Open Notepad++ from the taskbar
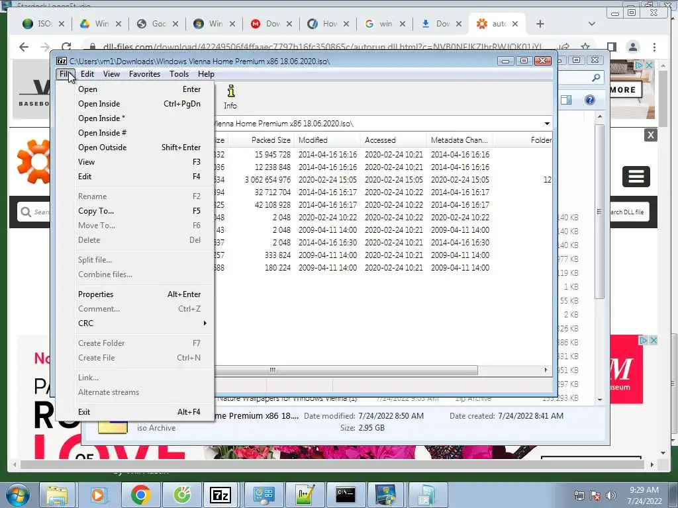Viewport: 678px width, 508px height. click(305, 495)
